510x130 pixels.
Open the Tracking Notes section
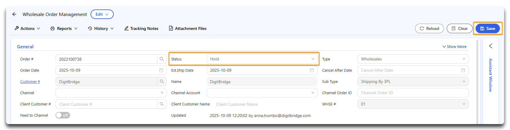click(x=141, y=28)
